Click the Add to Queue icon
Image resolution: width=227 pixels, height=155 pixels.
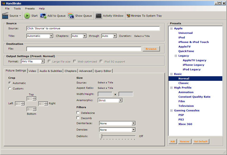click(43, 16)
